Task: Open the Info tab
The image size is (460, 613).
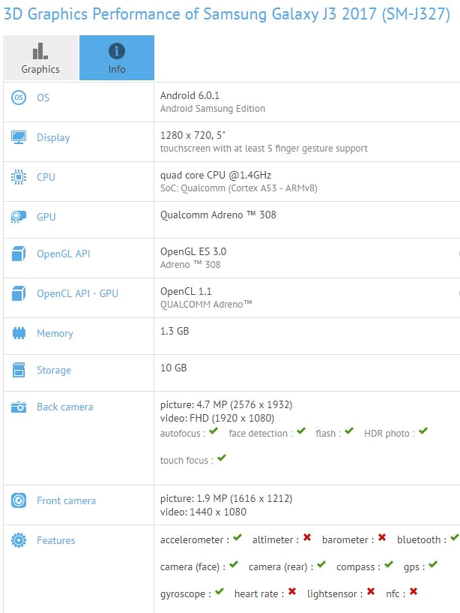Action: click(x=117, y=58)
